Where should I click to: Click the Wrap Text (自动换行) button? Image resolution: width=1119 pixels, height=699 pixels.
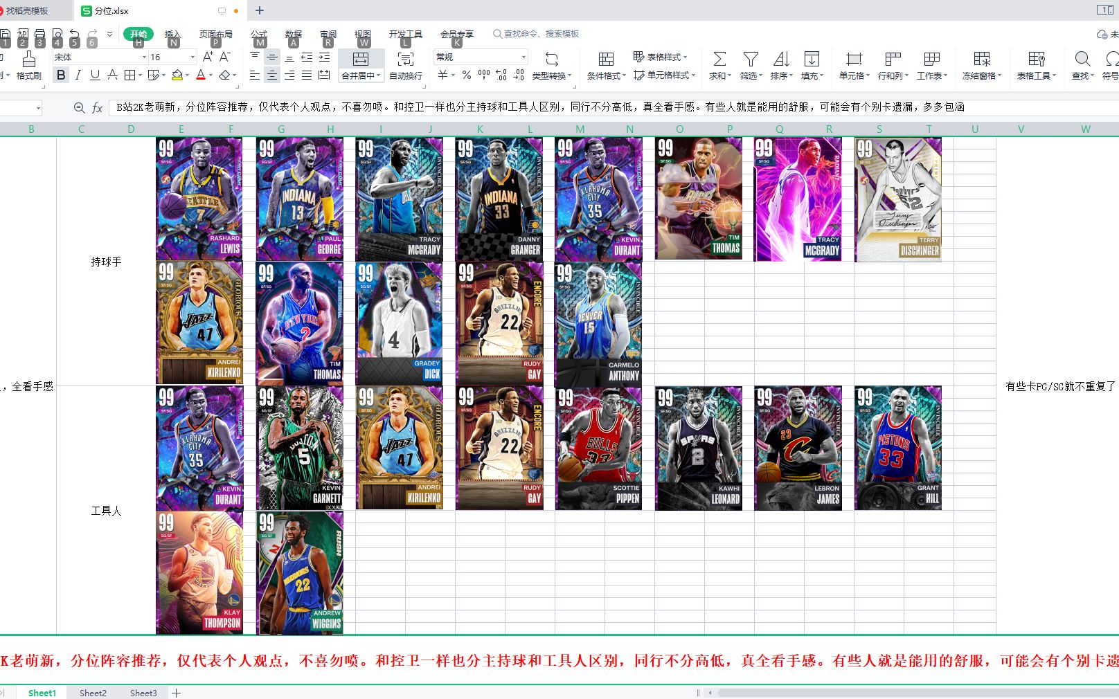tap(406, 66)
